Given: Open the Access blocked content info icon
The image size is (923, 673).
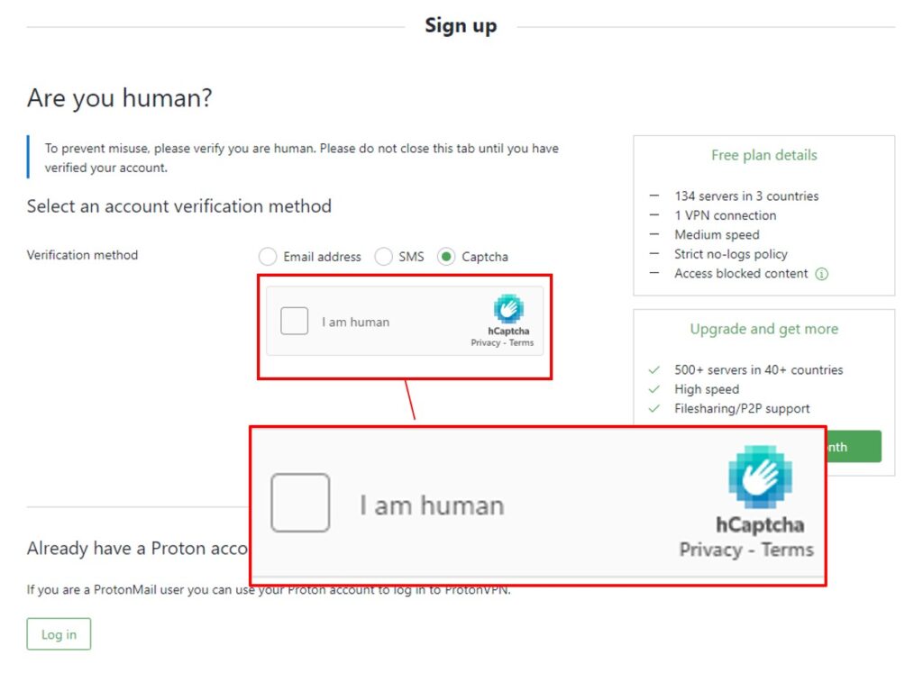Looking at the screenshot, I should tap(820, 273).
